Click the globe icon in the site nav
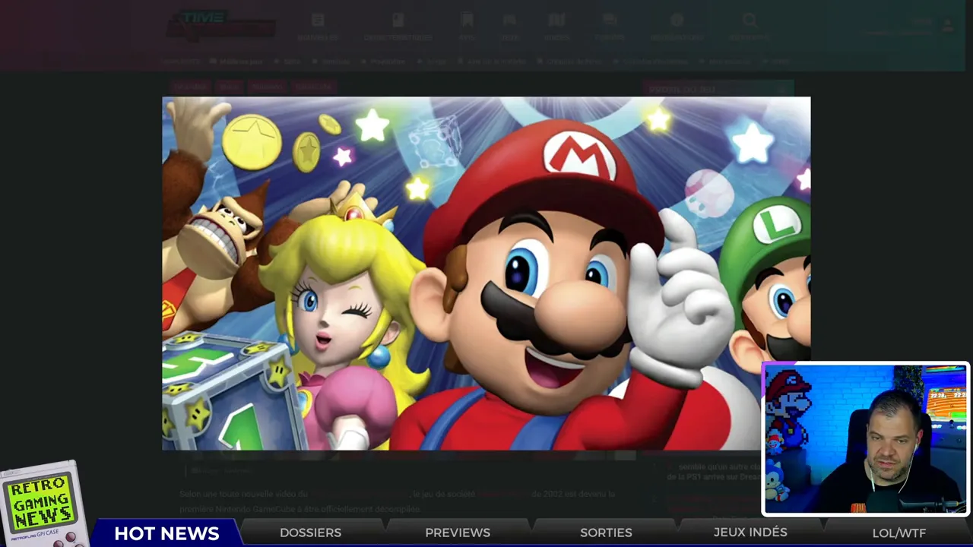The image size is (973, 547). point(677,21)
